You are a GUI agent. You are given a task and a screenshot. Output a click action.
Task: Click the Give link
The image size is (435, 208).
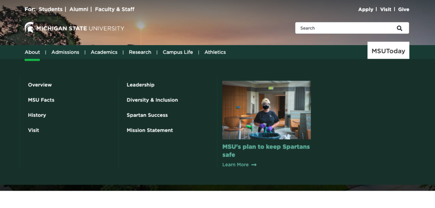[404, 10]
